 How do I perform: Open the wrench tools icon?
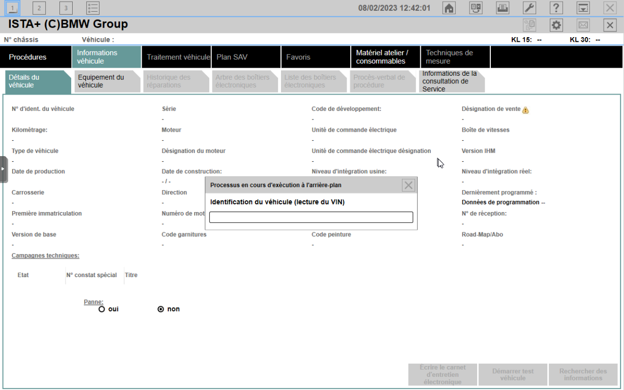529,8
